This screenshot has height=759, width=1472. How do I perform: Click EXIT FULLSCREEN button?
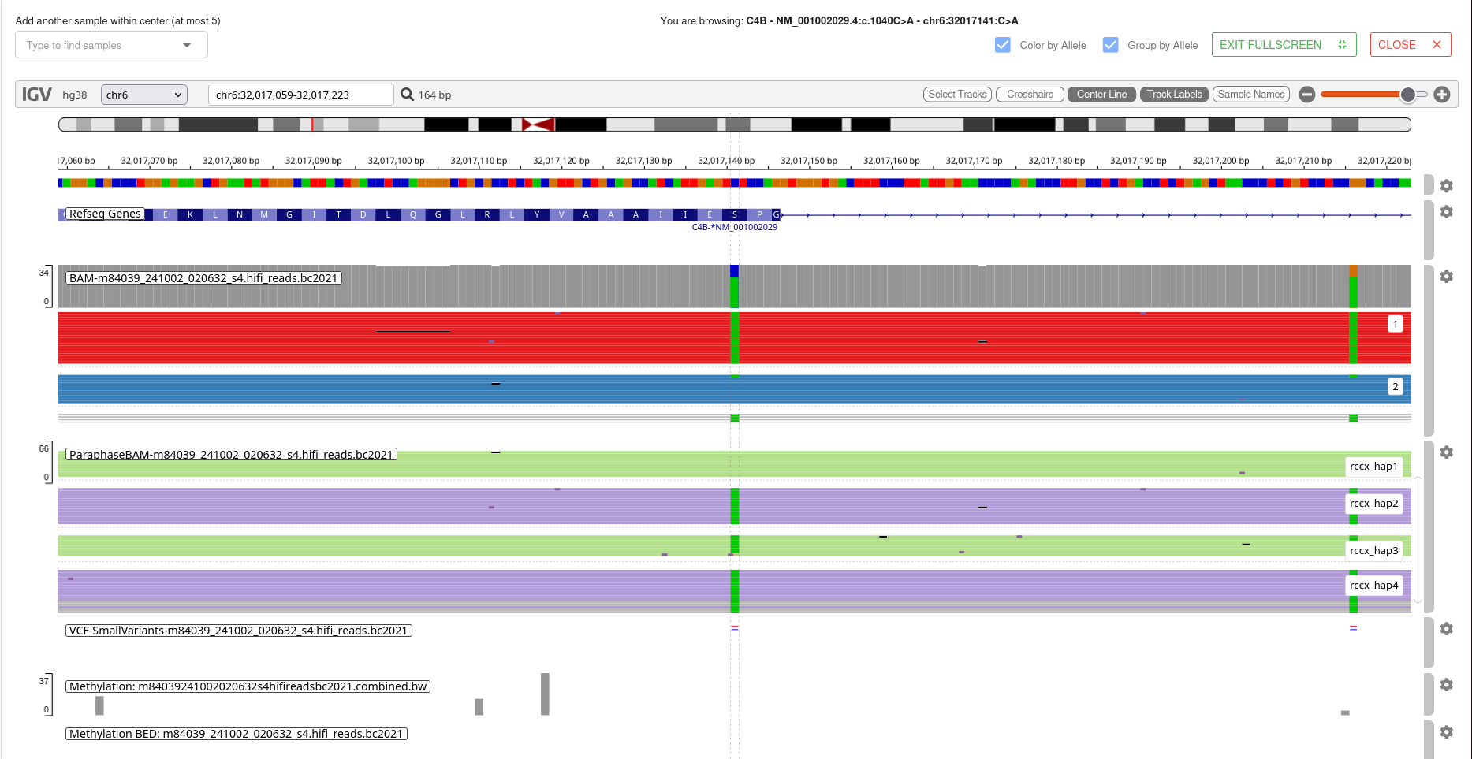click(x=1284, y=45)
